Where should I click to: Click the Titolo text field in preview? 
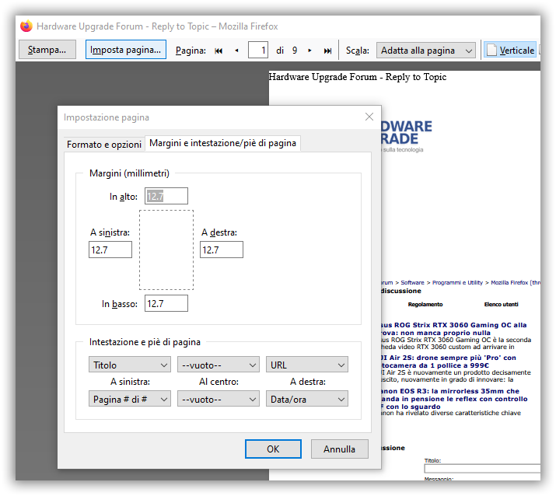[482, 468]
